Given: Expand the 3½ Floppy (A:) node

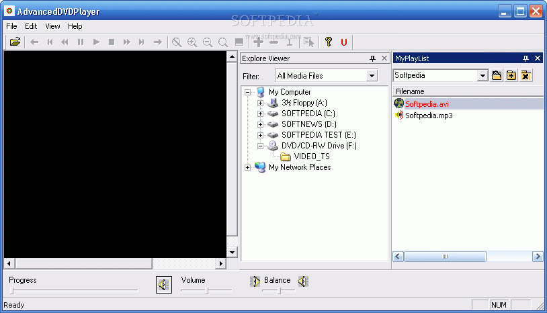Looking at the screenshot, I should (x=260, y=103).
